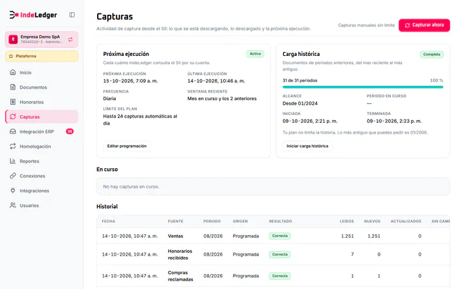Select the Capturas menu item
Viewport: 463px width, 289px height.
42,116
